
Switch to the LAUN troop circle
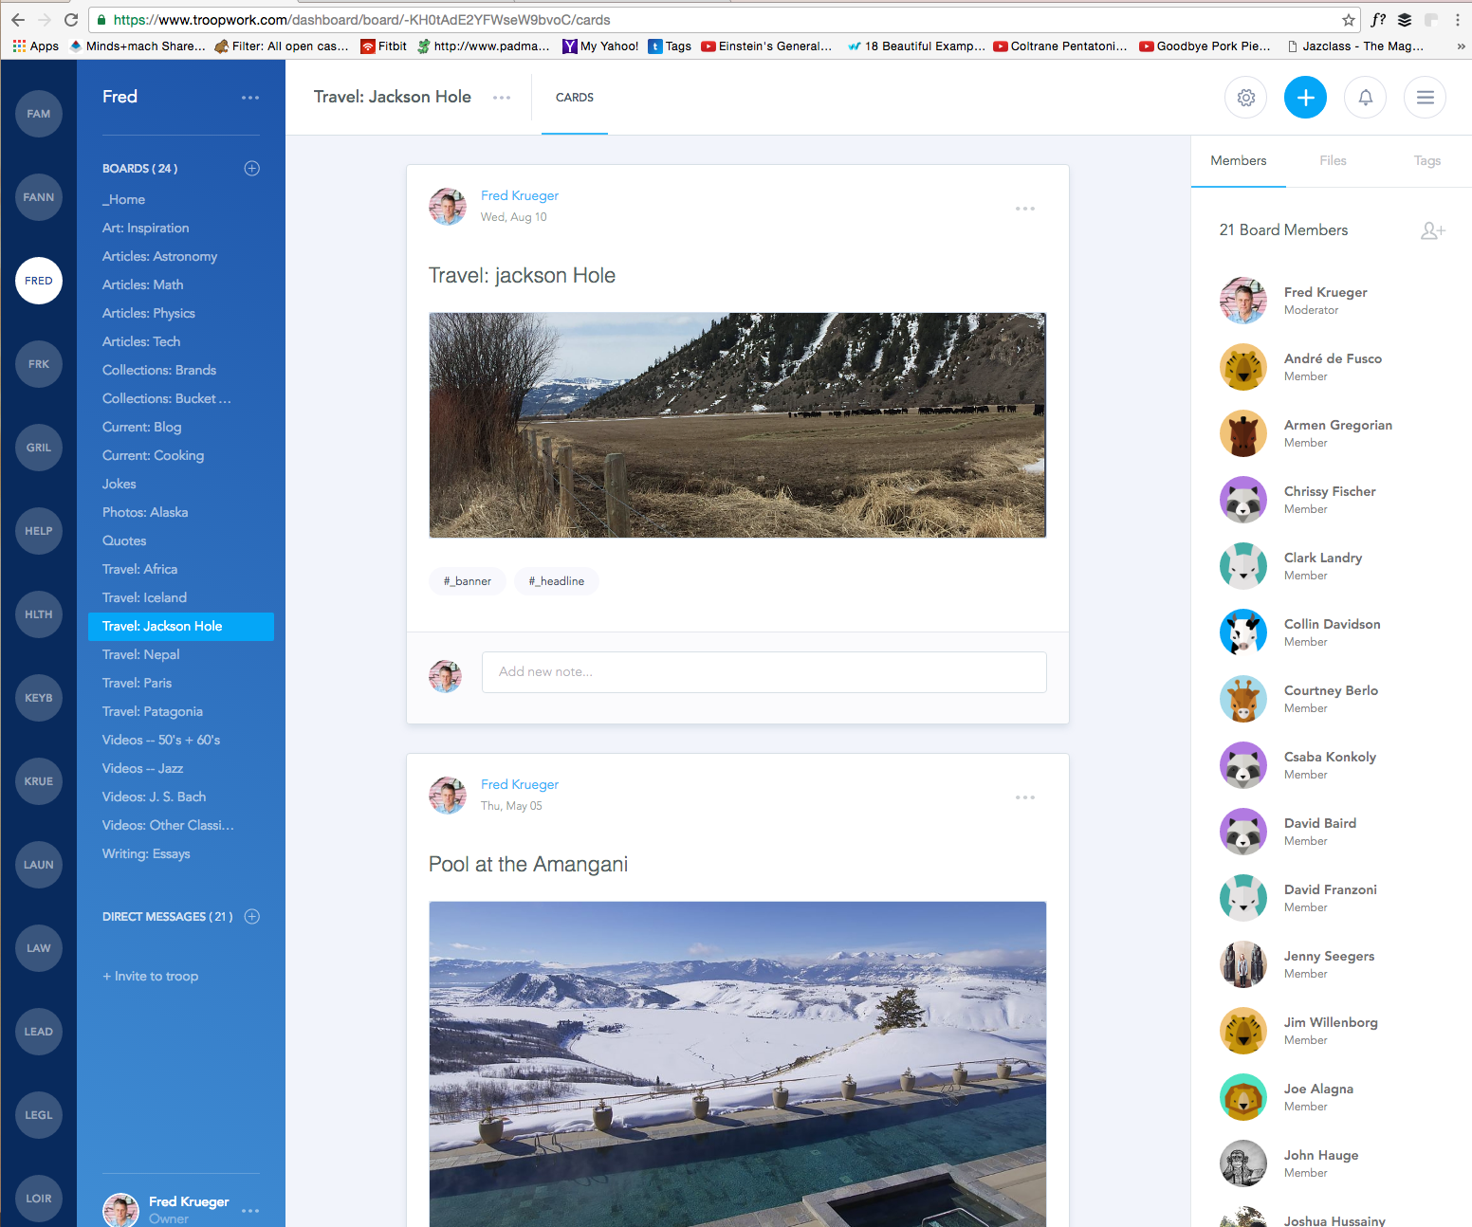pyautogui.click(x=39, y=865)
